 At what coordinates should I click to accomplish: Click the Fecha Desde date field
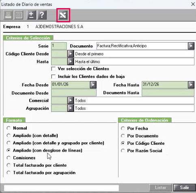tap(71, 85)
